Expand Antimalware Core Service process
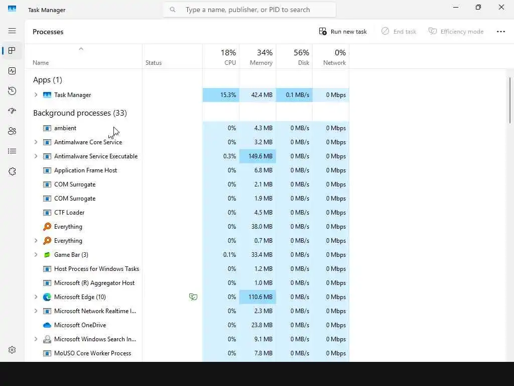514x386 pixels. pyautogui.click(x=36, y=142)
